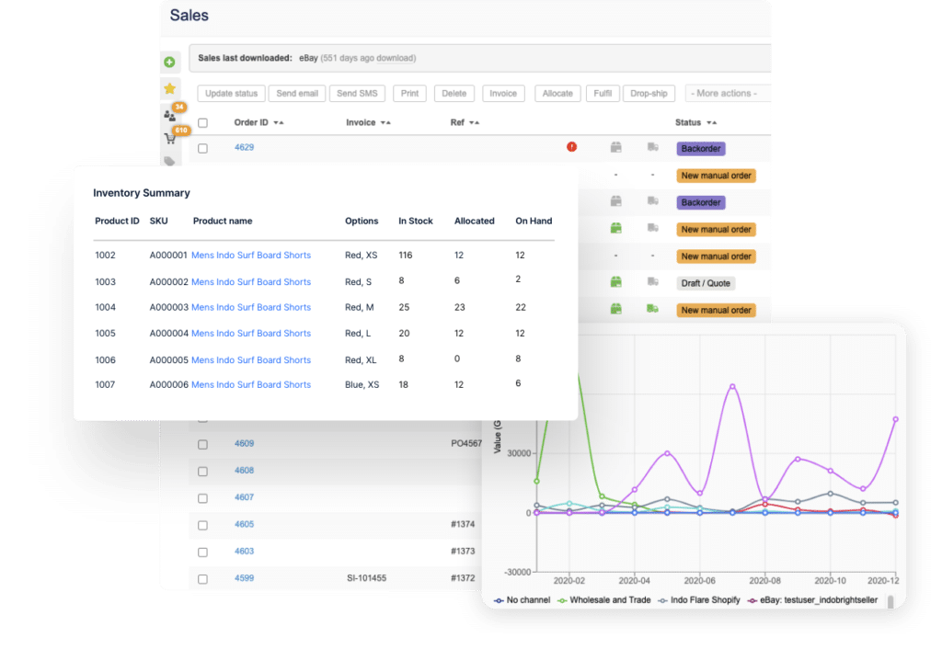Click grey package icon on order 4629 row
This screenshot has width=942, height=649.
coord(616,147)
